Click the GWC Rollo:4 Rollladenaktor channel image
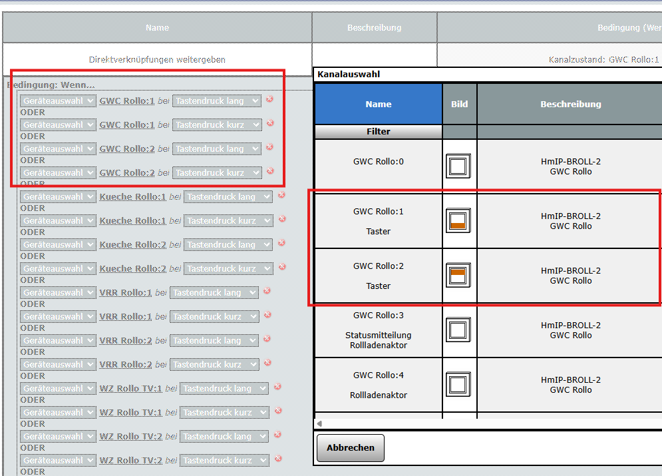 458,385
